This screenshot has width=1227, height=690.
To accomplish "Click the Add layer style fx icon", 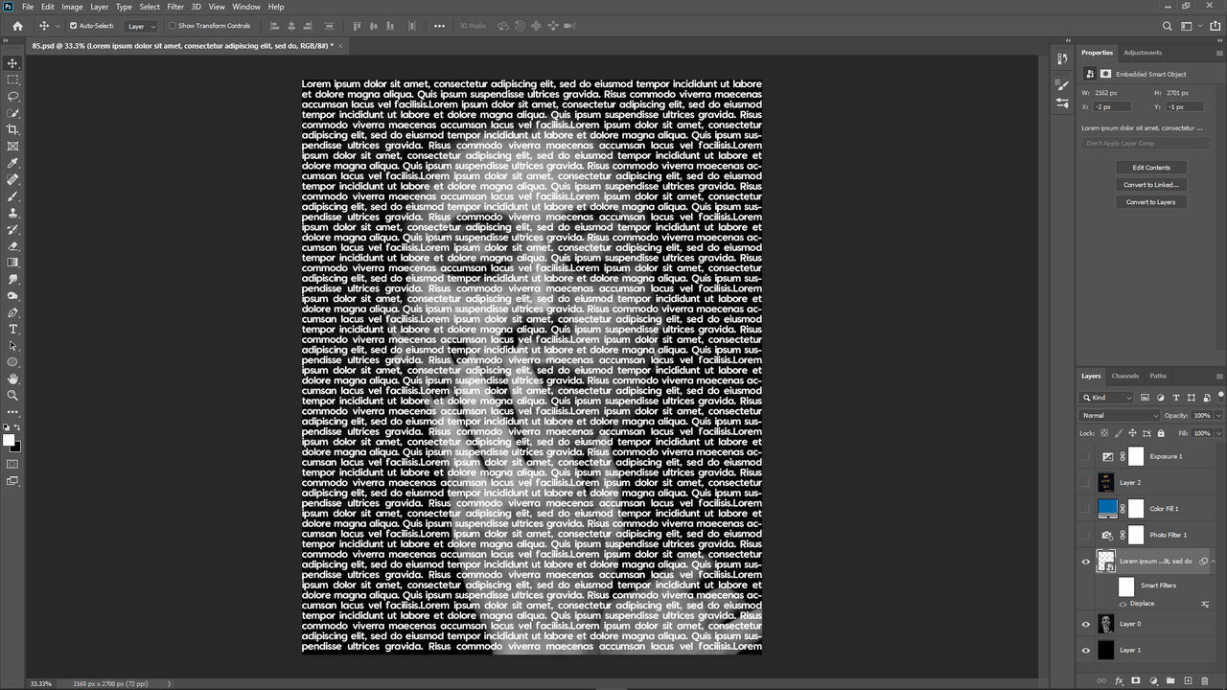I will [1119, 680].
